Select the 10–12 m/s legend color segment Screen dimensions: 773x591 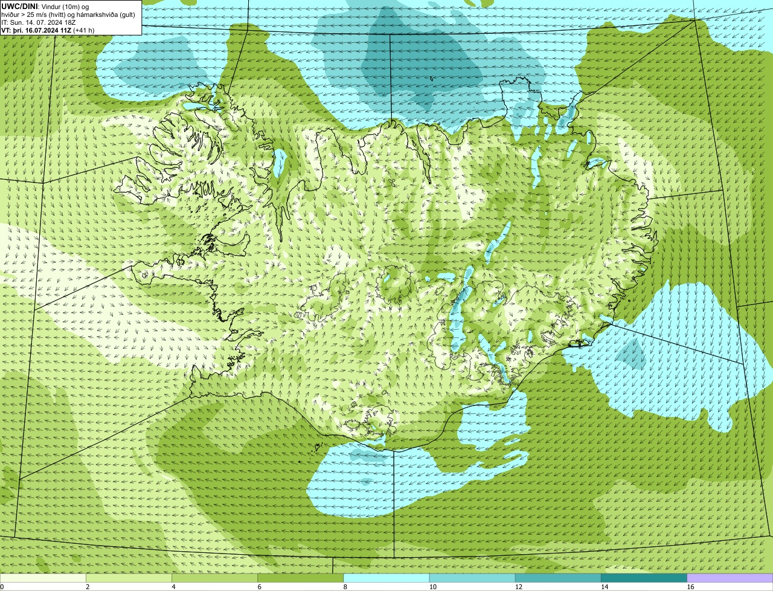coord(472,578)
